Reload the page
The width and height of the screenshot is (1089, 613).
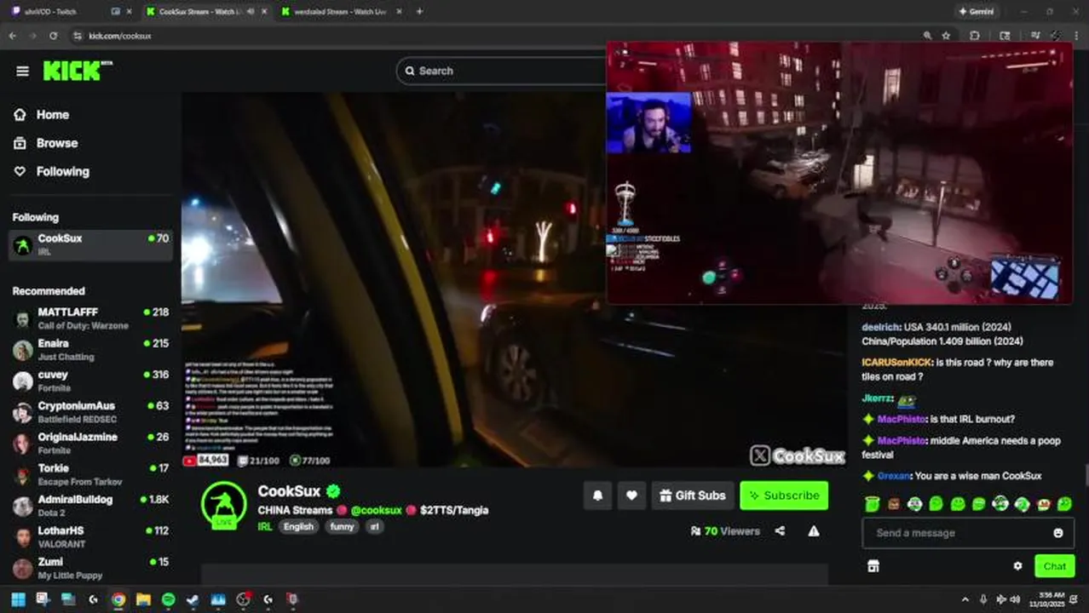53,36
